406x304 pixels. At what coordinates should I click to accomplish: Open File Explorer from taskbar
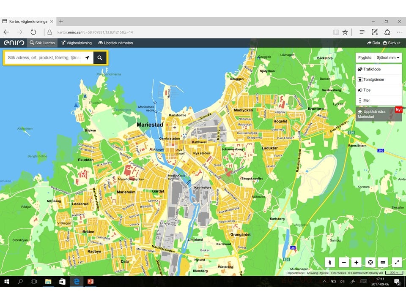[48, 282]
